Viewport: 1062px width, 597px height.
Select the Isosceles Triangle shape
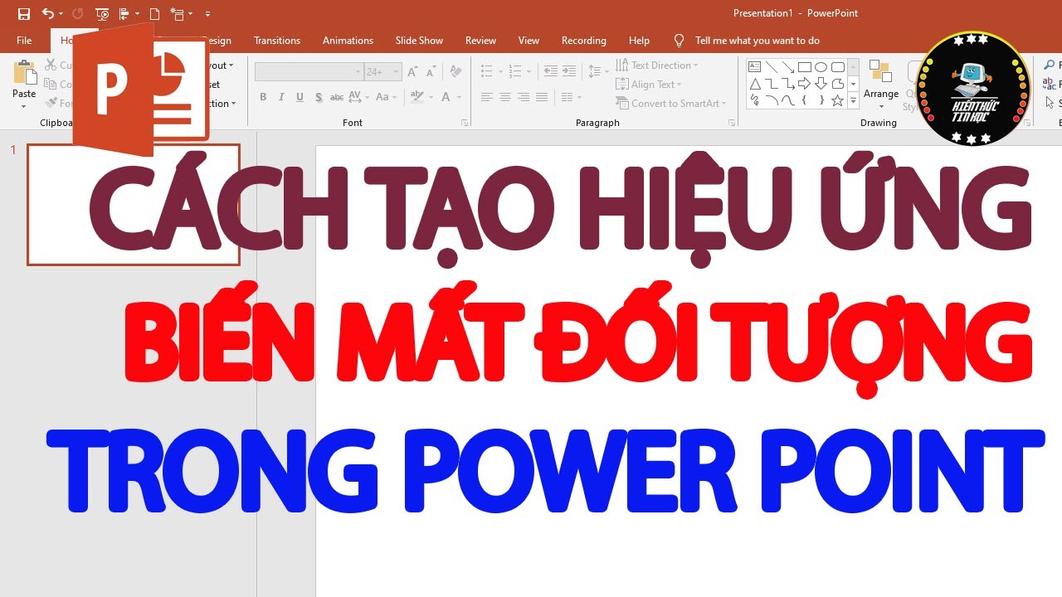[x=755, y=84]
